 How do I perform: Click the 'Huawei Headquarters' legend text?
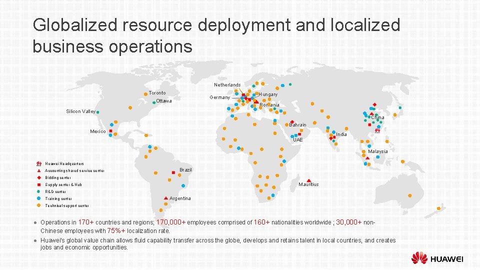coord(64,164)
